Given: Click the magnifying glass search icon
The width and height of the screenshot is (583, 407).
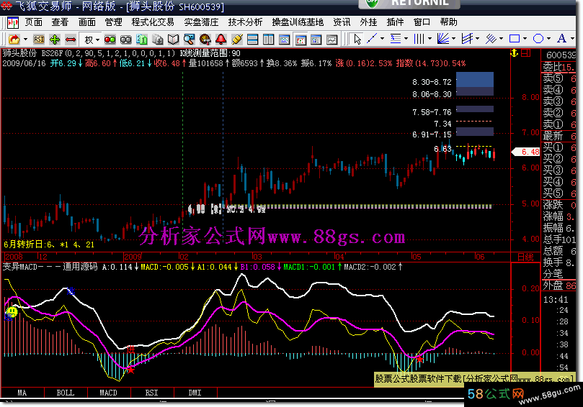Looking at the screenshot, I should click(x=189, y=39).
